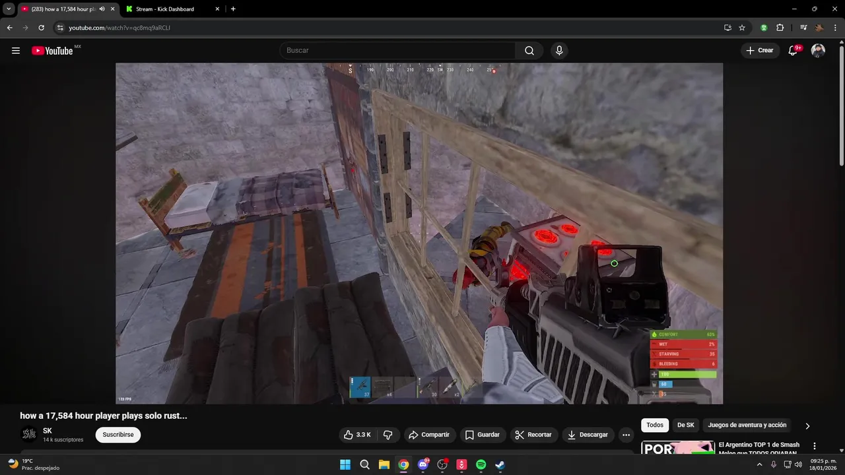845x475 pixels.
Task: Close the YouTube video tab
Action: pyautogui.click(x=112, y=9)
